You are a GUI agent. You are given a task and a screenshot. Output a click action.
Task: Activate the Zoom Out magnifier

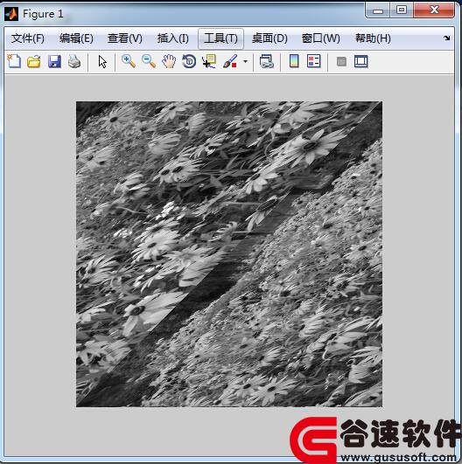coord(149,61)
